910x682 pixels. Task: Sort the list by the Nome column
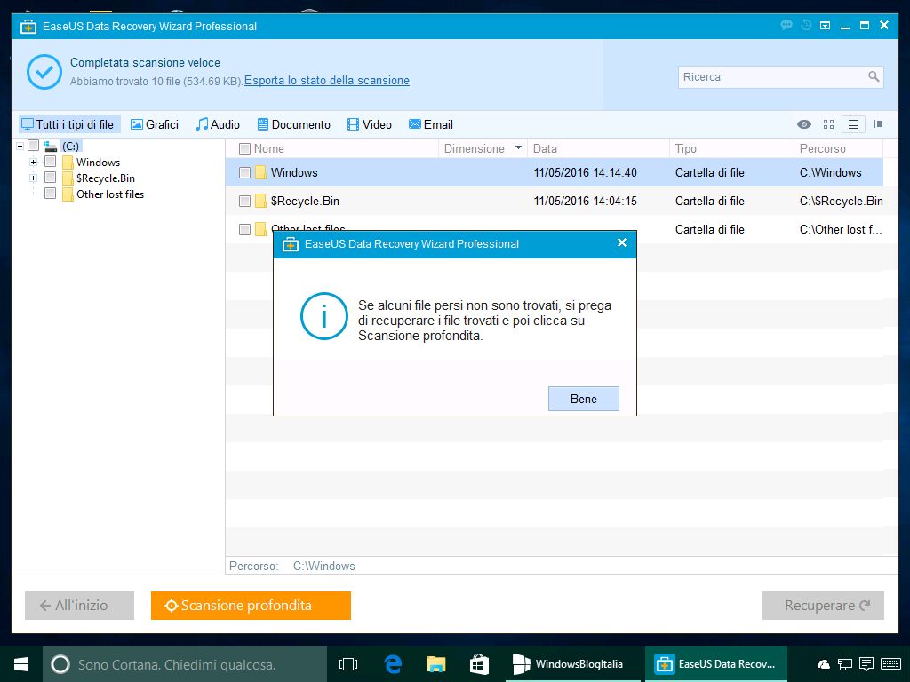pyautogui.click(x=268, y=148)
